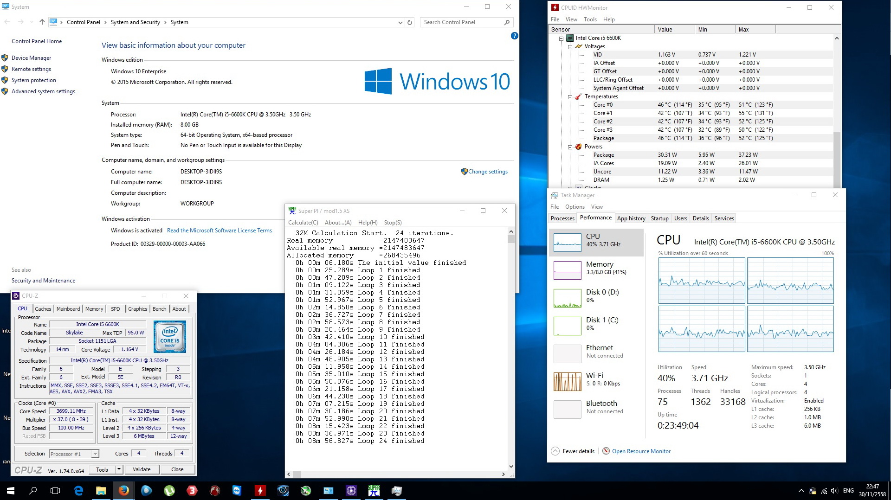Click the Validate button in CPU-Z
Viewport: 891px width, 500px height.
click(142, 469)
